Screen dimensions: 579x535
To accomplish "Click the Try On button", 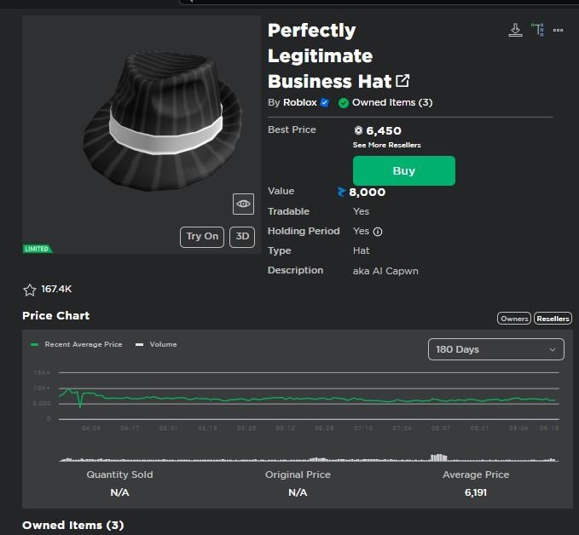I will pyautogui.click(x=202, y=237).
